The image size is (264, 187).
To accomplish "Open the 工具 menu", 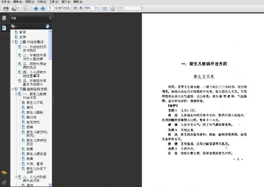I will [x=54, y=2].
